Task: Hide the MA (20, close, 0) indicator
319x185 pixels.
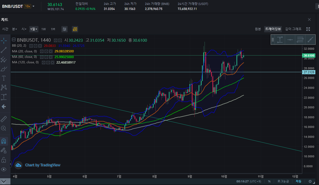Action: pyautogui.click(x=42, y=51)
